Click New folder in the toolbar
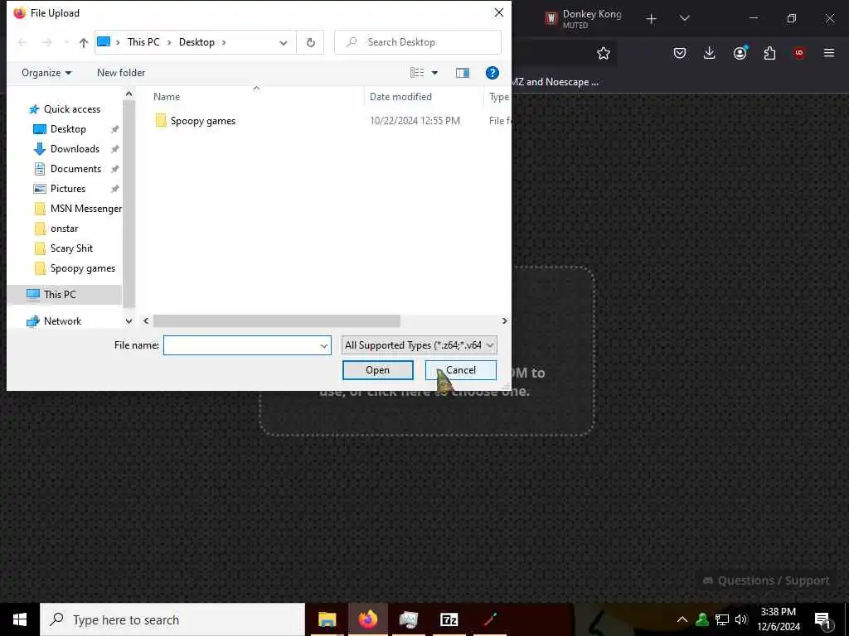 coord(121,73)
